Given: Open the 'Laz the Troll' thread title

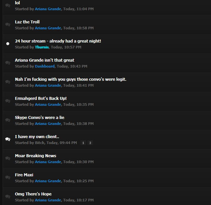Looking at the screenshot, I should (27, 22).
